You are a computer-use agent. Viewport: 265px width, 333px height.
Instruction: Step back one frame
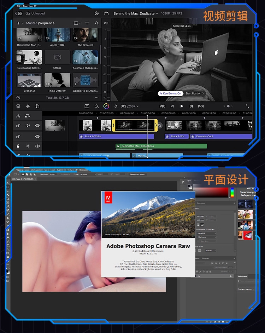click(172, 106)
